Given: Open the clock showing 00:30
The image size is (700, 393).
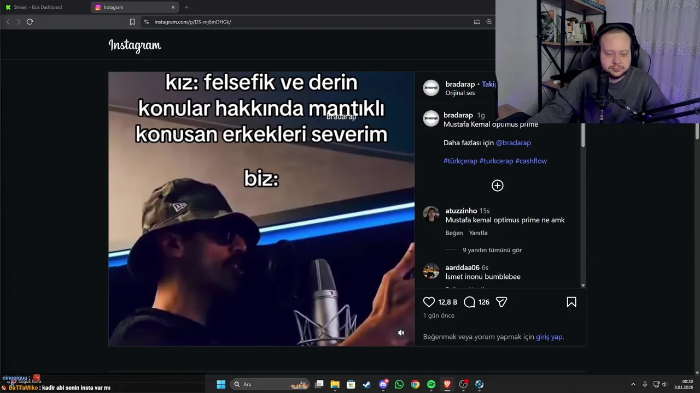Looking at the screenshot, I should tap(684, 384).
